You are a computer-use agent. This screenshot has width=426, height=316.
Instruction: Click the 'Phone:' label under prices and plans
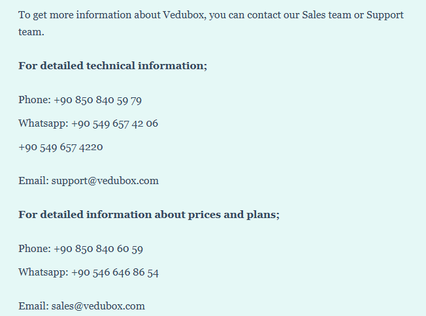35,249
